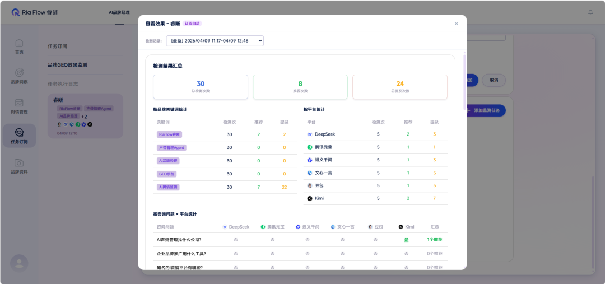605x284 pixels.
Task: Select 品牌GEO效果监测 in the left menu
Action: (x=67, y=65)
